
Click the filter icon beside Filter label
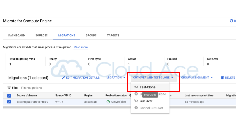pos(9,88)
